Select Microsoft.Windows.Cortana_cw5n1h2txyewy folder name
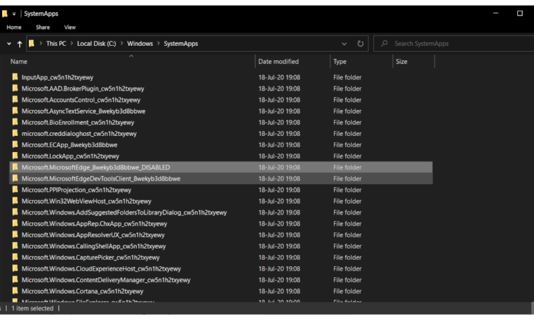 [82, 291]
